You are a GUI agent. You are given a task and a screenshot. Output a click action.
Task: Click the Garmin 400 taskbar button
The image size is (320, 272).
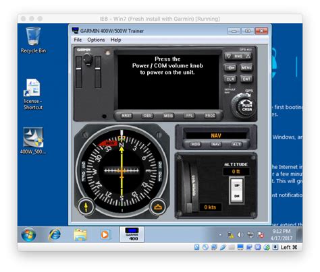tap(132, 234)
